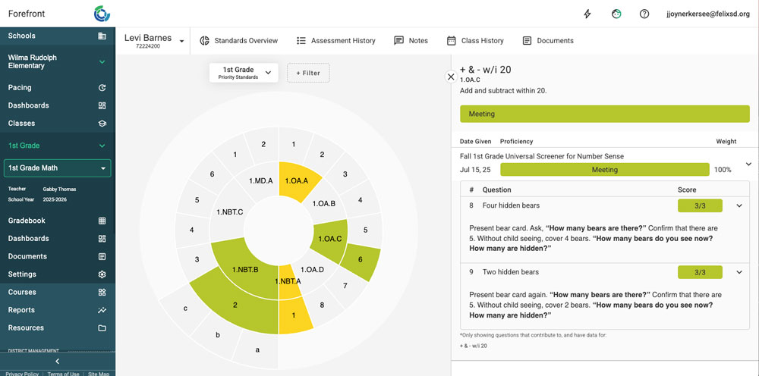Image resolution: width=759 pixels, height=376 pixels.
Task: Click the + Filter button
Action: click(308, 73)
